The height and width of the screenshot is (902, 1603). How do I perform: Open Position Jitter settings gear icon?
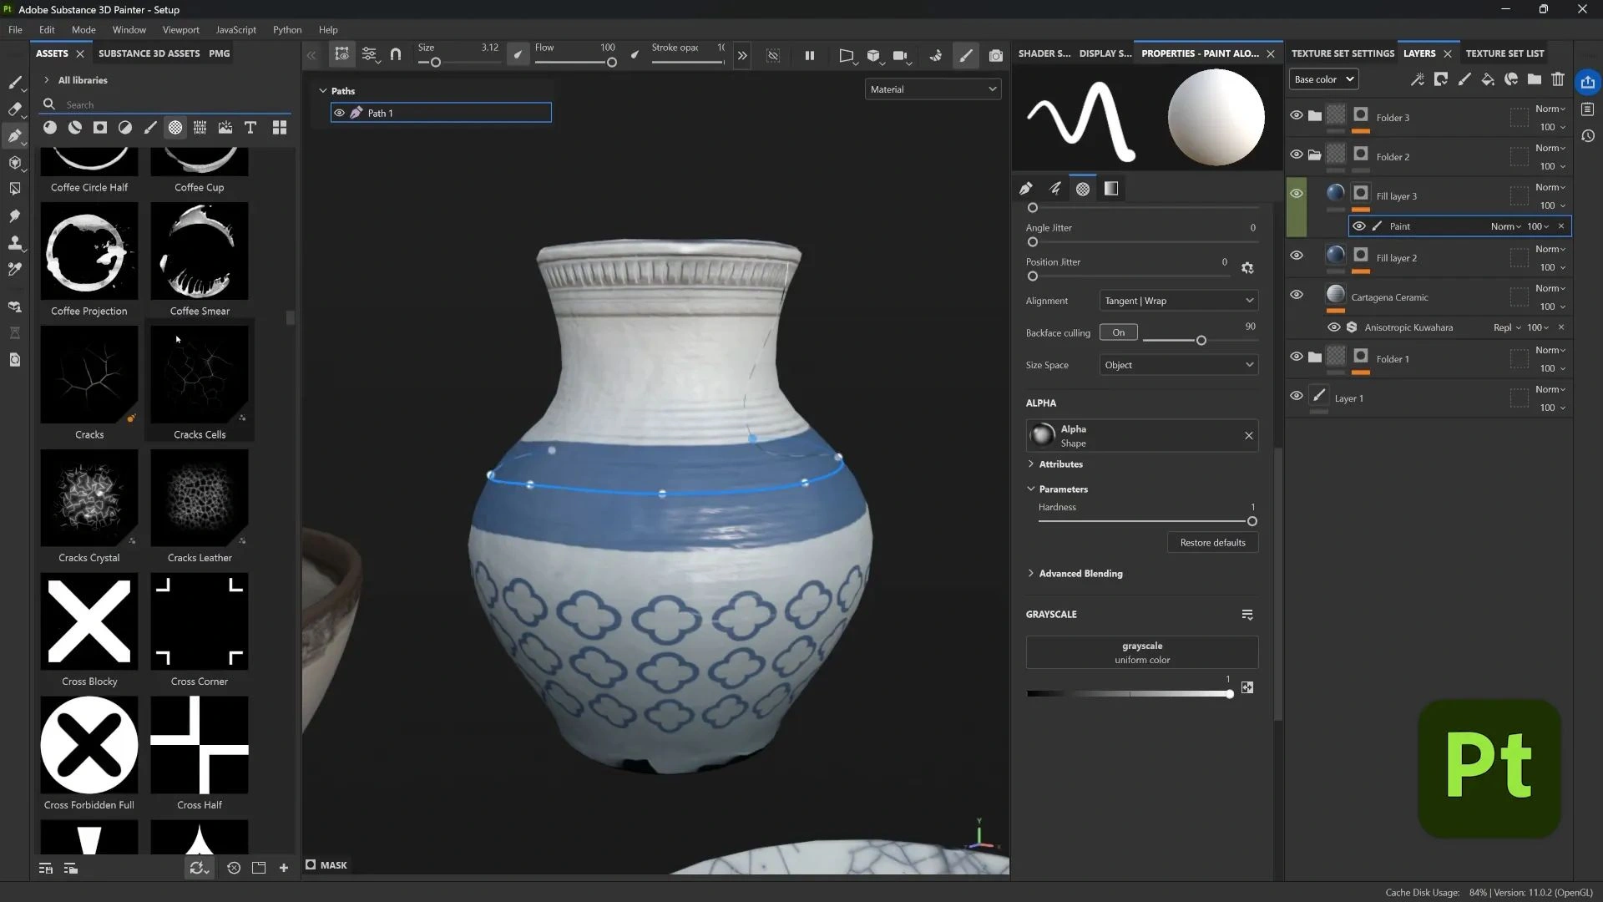coord(1246,268)
